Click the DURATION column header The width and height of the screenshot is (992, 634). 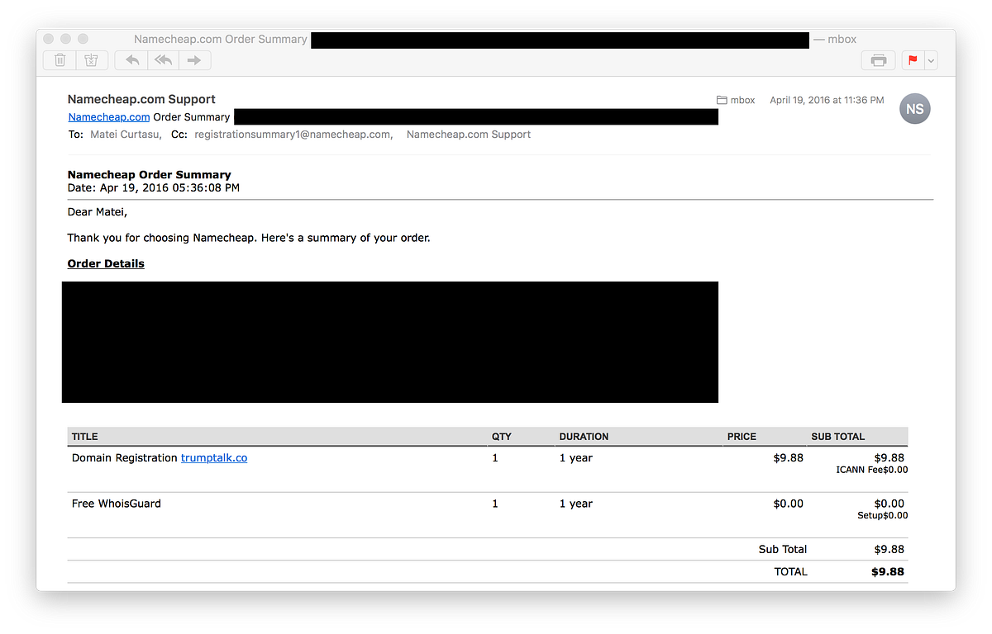(x=584, y=437)
